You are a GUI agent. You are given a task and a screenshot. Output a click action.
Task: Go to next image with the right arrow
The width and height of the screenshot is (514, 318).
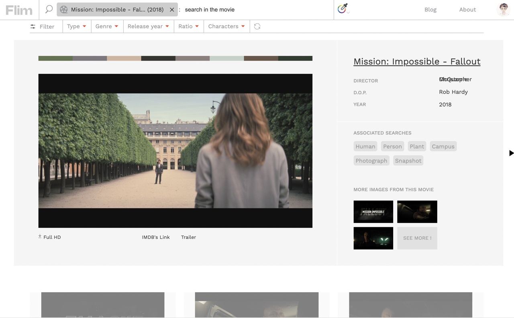click(511, 153)
